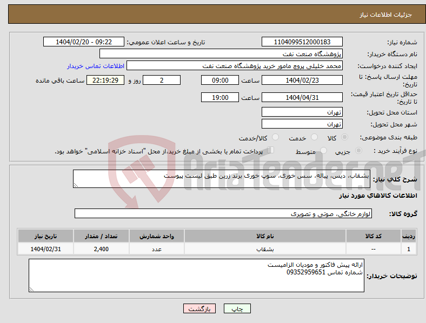Click the اطلاعات کالاهای مورد نیاز heading

coord(378,196)
